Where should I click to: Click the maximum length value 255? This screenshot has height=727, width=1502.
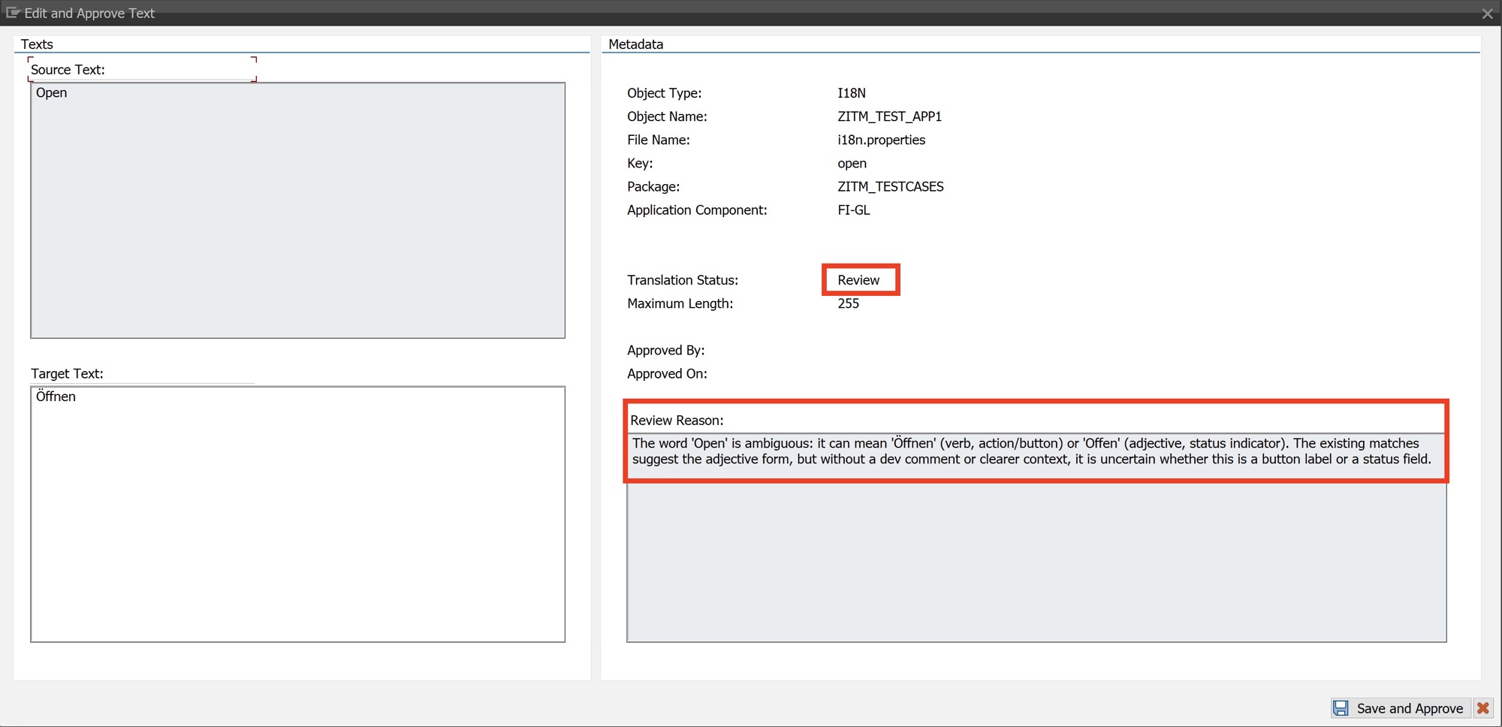(848, 303)
